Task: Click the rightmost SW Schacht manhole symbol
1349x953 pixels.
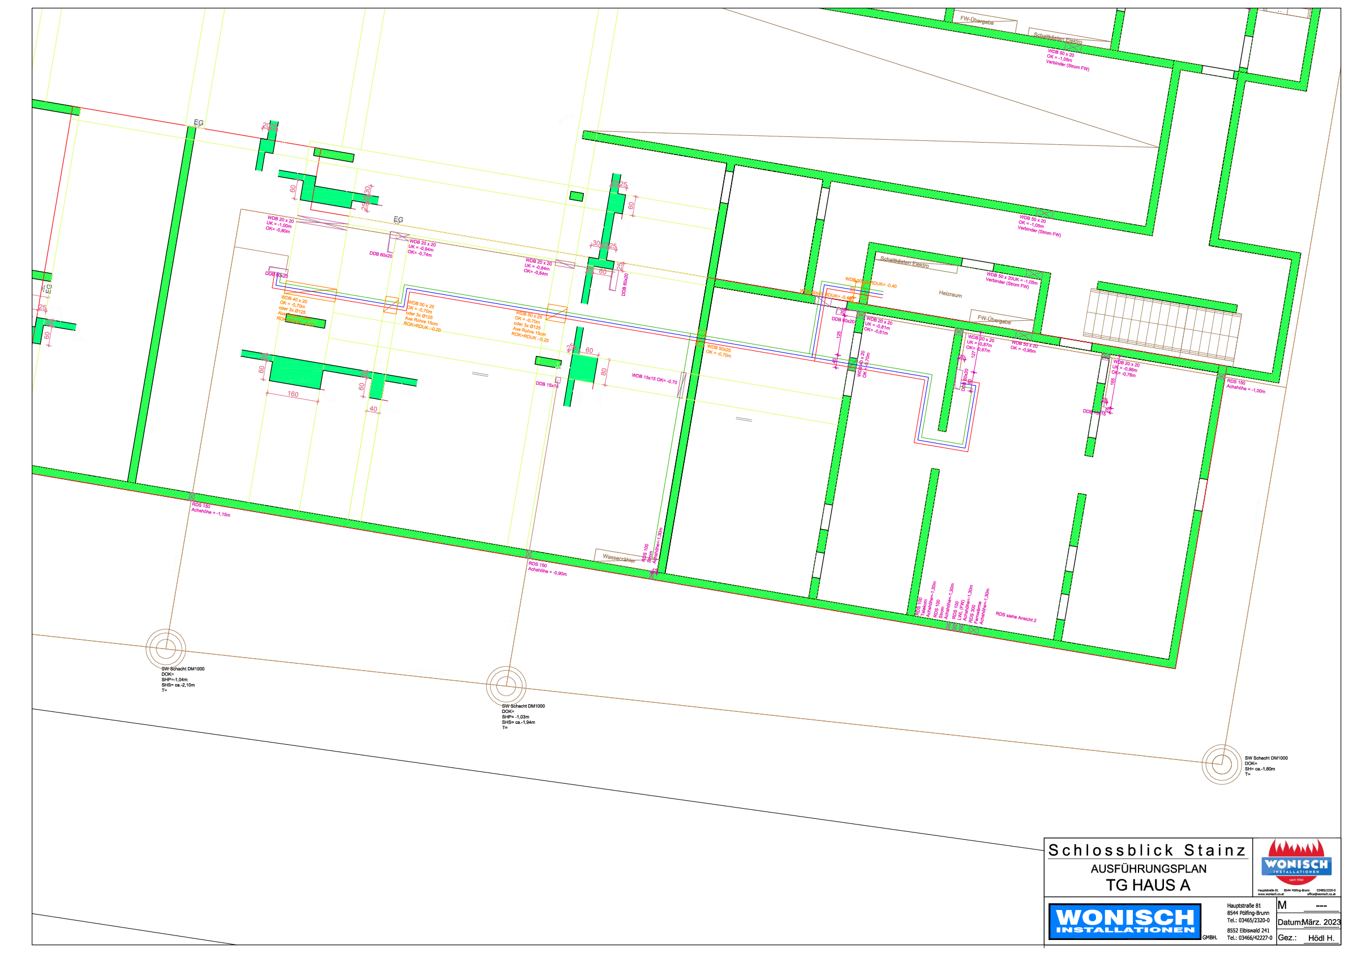Action: (1221, 764)
